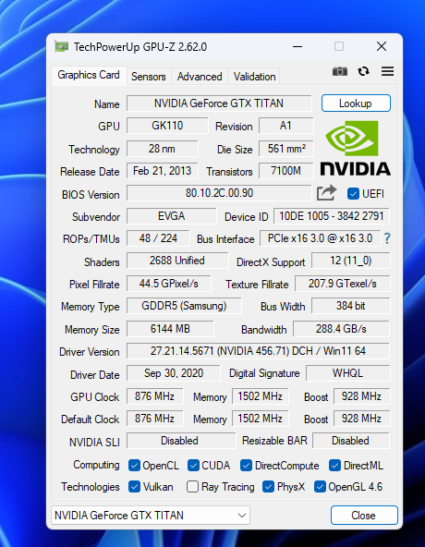Click the Die Size field 561 mm²

click(285, 149)
